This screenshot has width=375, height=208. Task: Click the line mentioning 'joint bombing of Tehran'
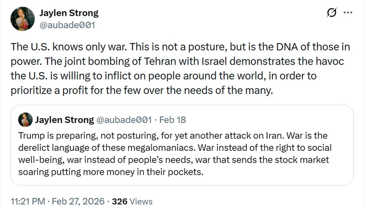point(177,61)
